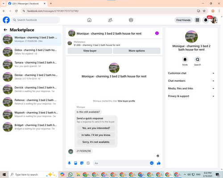Open the taskbar clock showing 6:32 PM

pos(208,174)
